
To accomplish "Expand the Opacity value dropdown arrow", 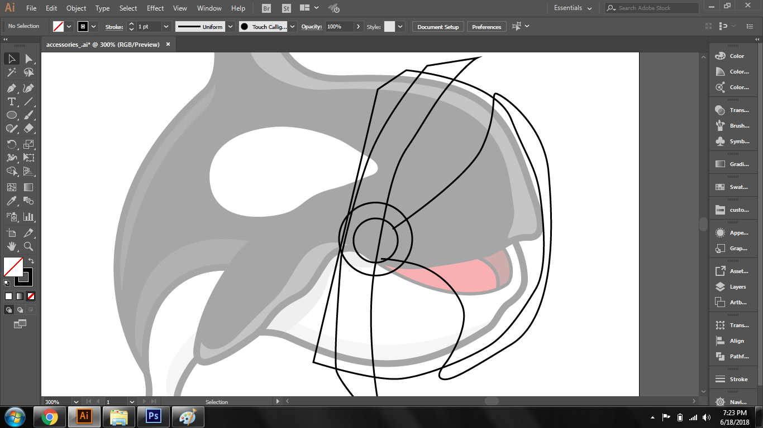I will click(357, 26).
